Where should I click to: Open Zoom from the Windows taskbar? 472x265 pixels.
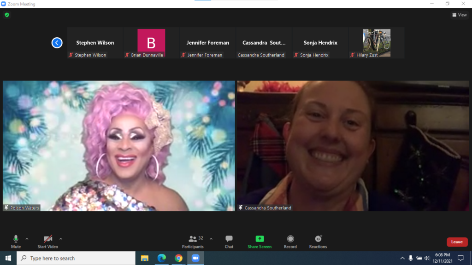click(195, 258)
